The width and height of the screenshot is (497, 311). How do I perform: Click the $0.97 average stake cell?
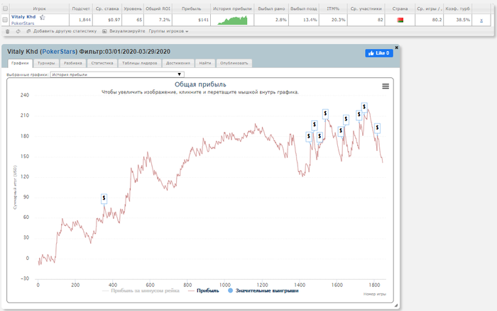click(107, 20)
